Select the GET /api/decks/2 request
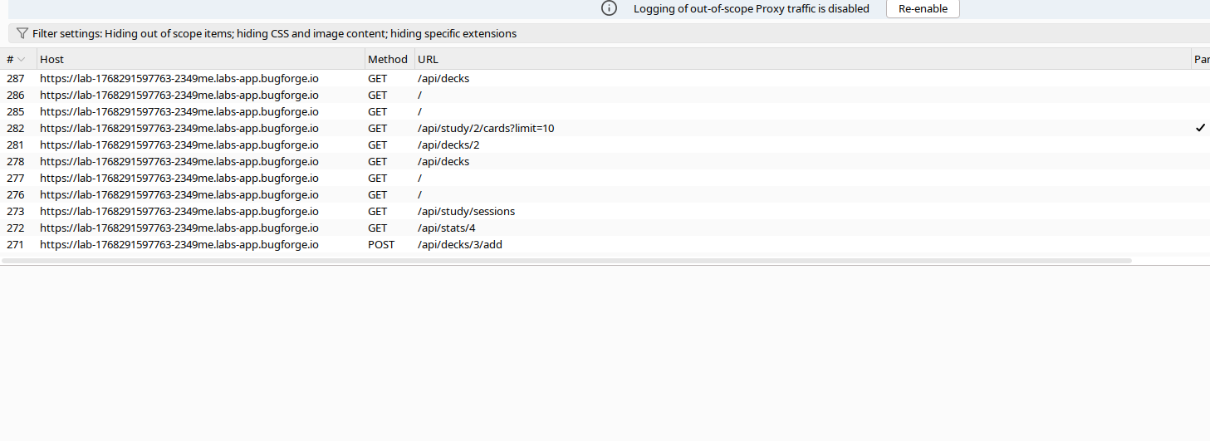 click(448, 145)
